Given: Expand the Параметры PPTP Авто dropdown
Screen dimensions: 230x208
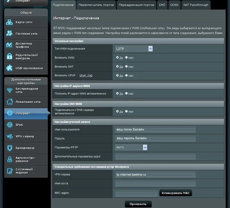Looking at the screenshot, I should [131, 147].
